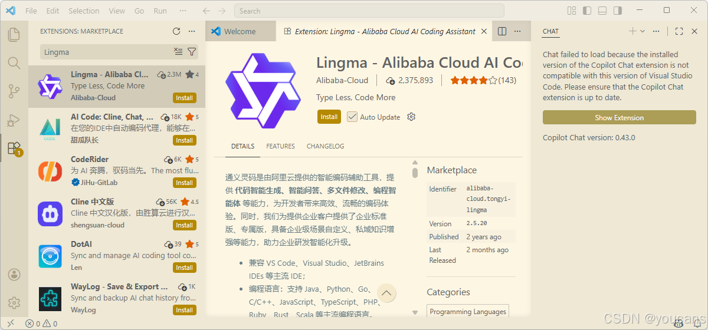Toggle the Auto Update checkbox
The width and height of the screenshot is (708, 330).
(x=352, y=117)
